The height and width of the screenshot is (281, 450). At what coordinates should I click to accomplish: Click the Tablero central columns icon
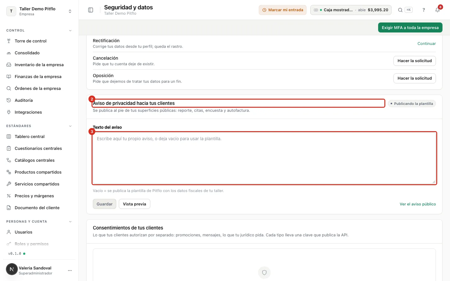click(x=9, y=136)
